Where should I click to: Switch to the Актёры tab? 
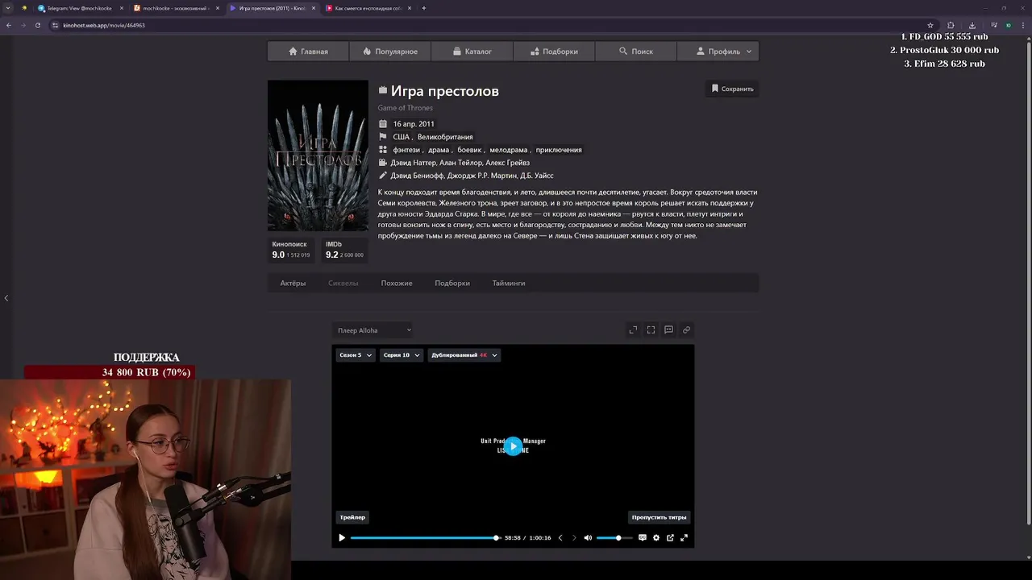[293, 283]
